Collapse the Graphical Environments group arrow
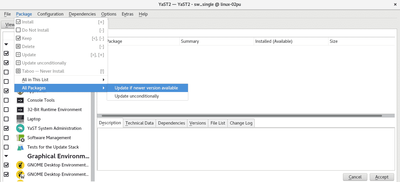The width and height of the screenshot is (400, 182). click(x=6, y=156)
